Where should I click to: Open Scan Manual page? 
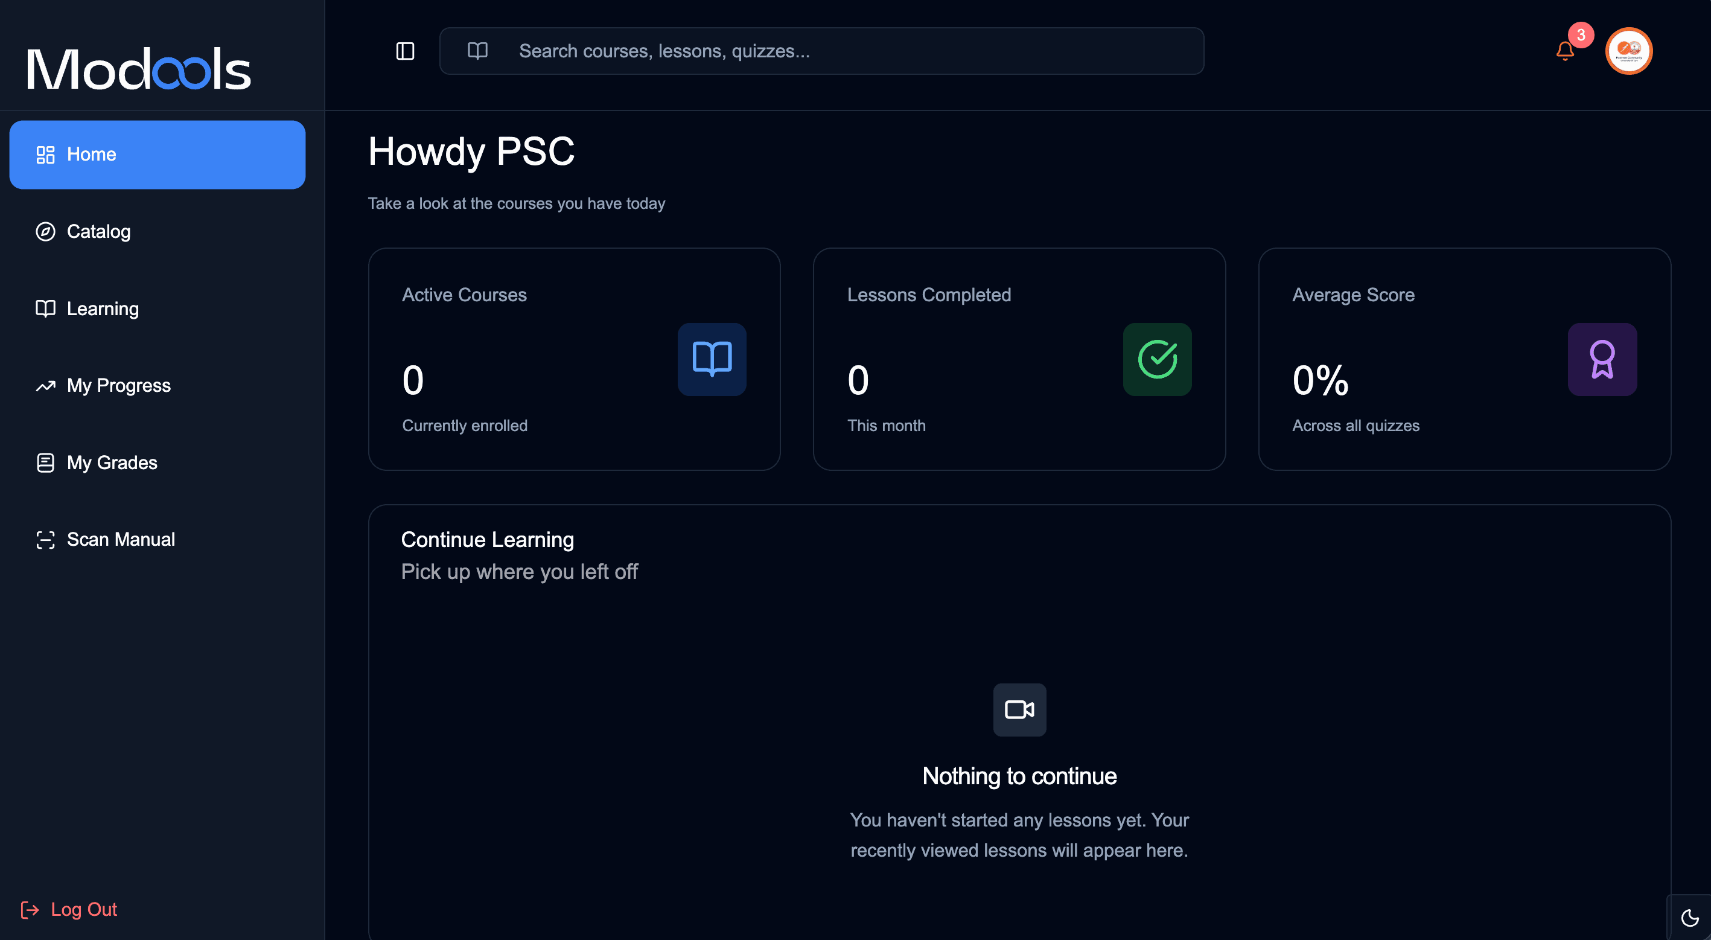click(x=158, y=540)
